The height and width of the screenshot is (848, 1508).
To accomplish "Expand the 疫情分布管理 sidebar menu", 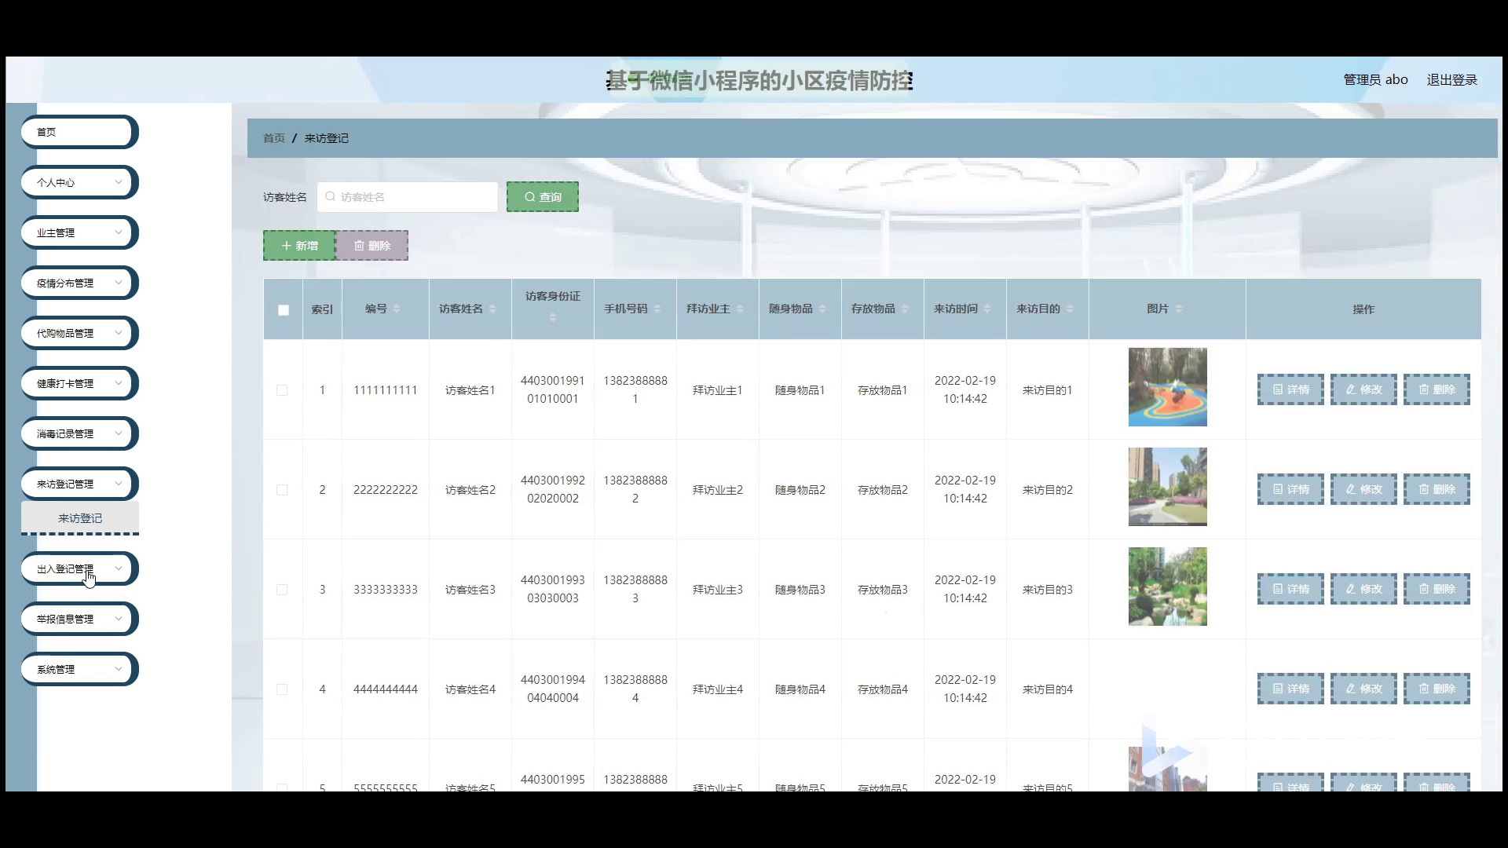I will pos(79,283).
